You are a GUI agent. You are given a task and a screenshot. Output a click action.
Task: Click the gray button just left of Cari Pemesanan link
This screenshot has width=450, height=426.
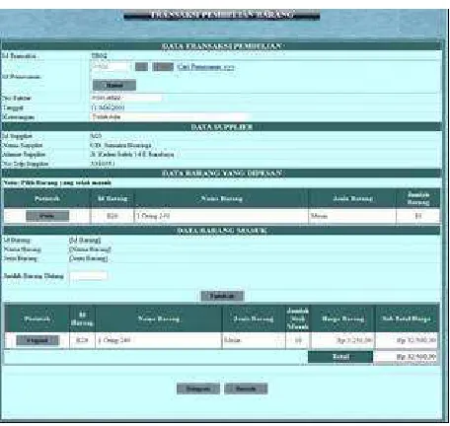163,67
